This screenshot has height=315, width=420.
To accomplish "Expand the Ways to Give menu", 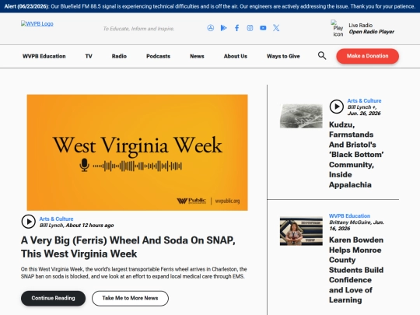I will click(283, 56).
